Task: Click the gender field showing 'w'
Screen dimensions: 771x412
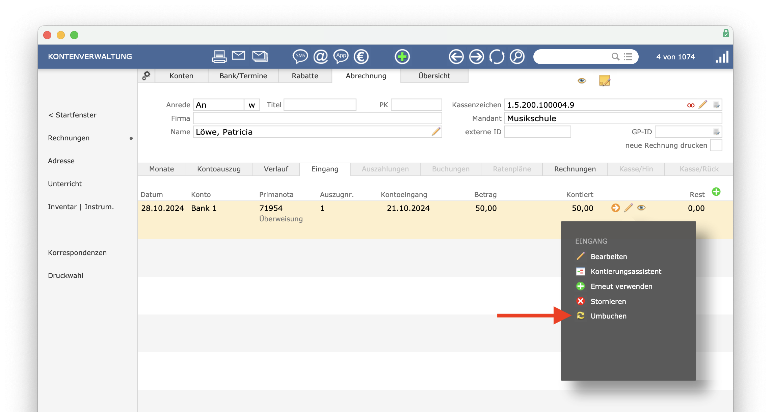Action: coord(252,105)
